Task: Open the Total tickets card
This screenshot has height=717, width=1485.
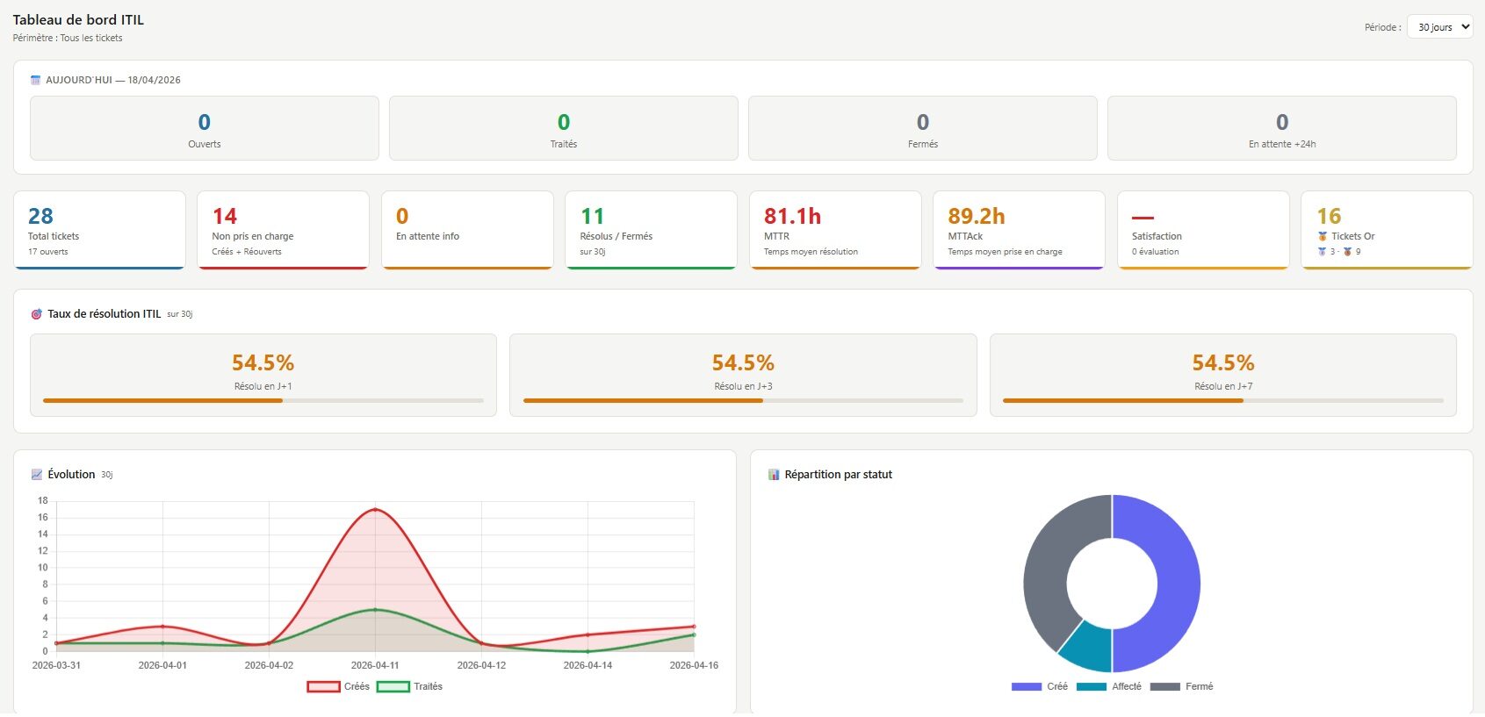Action: tap(100, 230)
